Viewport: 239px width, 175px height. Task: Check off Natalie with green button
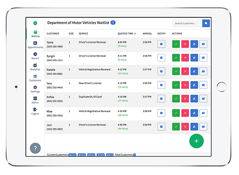tap(176, 71)
